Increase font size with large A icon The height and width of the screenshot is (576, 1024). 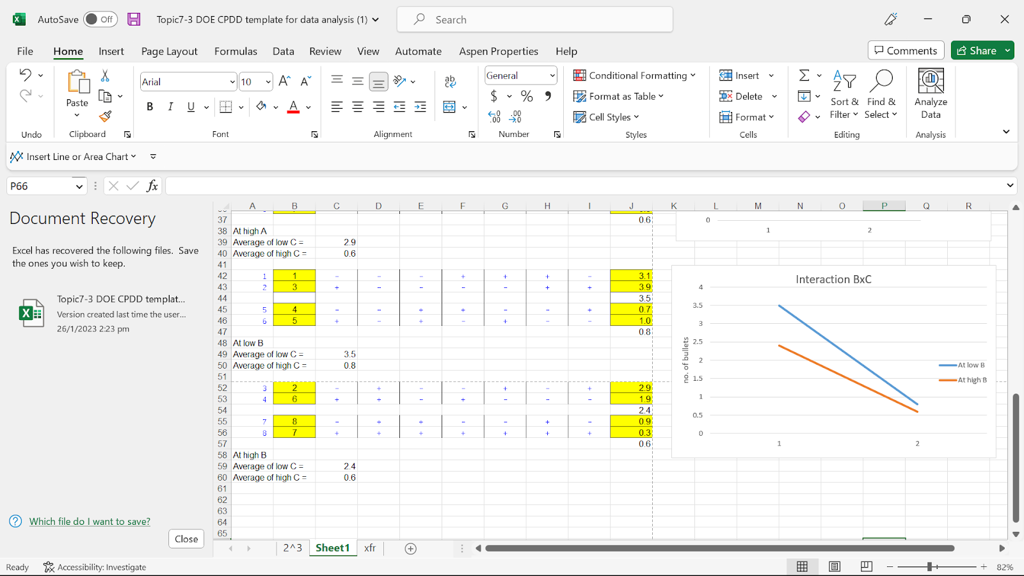click(285, 81)
